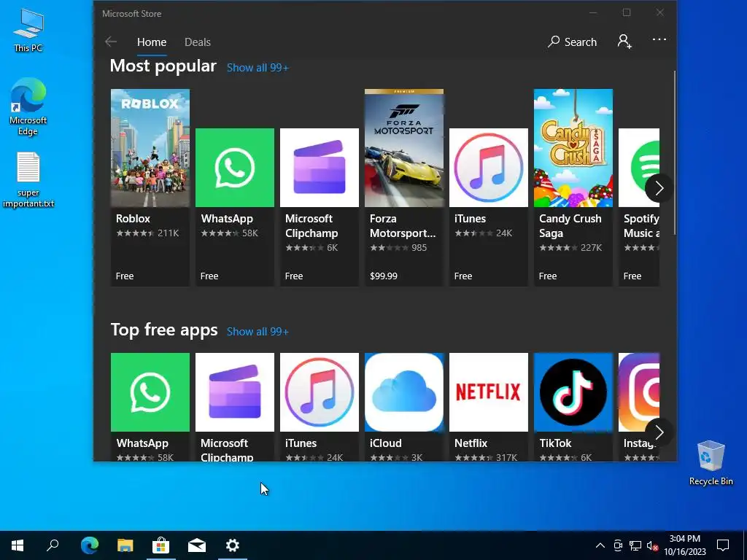
Task: Click the TikTok title text
Action: click(555, 443)
